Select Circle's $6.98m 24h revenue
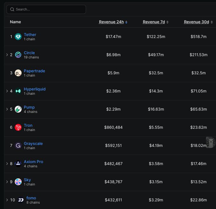The image size is (216, 209). [x=113, y=55]
